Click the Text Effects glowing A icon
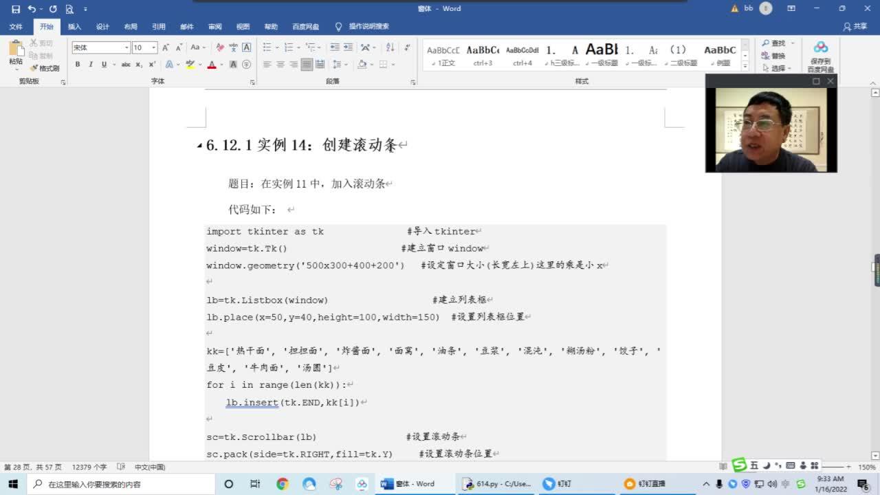This screenshot has width=880, height=495. pyautogui.click(x=169, y=65)
